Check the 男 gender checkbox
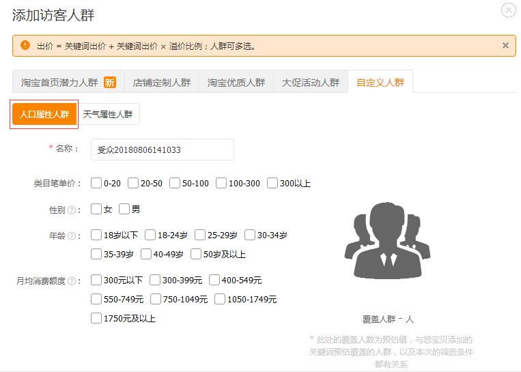521x372 pixels. (x=124, y=209)
